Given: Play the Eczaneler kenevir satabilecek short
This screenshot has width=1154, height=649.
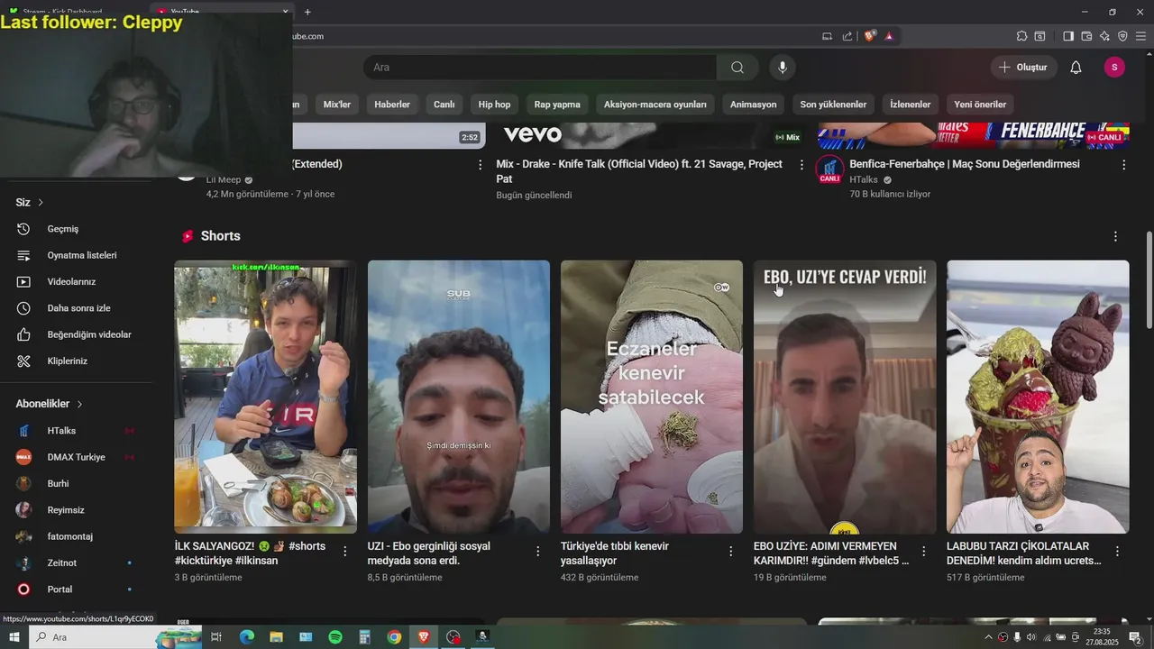Looking at the screenshot, I should [x=652, y=397].
